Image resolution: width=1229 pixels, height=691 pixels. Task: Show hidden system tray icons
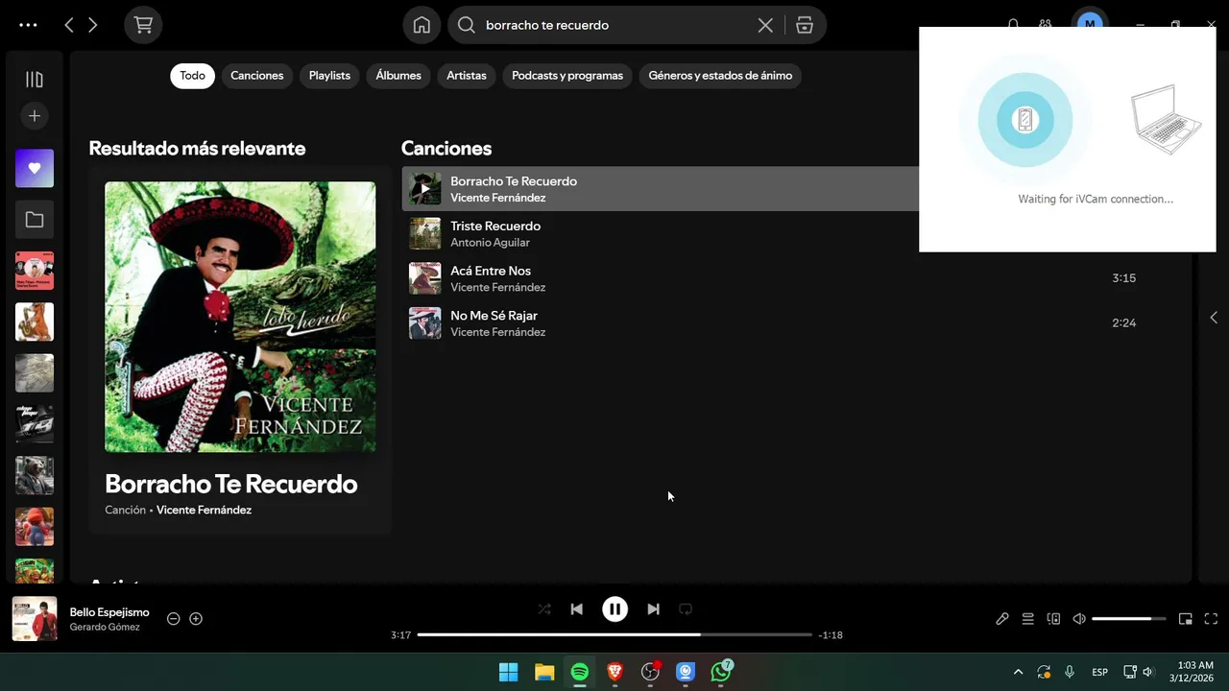click(x=1018, y=673)
